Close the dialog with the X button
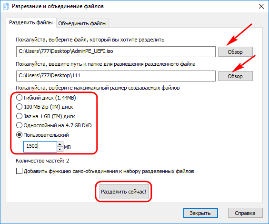This screenshot has width=269, height=224. coord(261,6)
